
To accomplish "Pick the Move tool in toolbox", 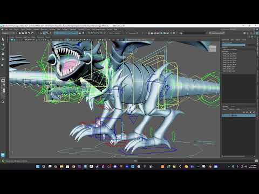I will [3, 54].
